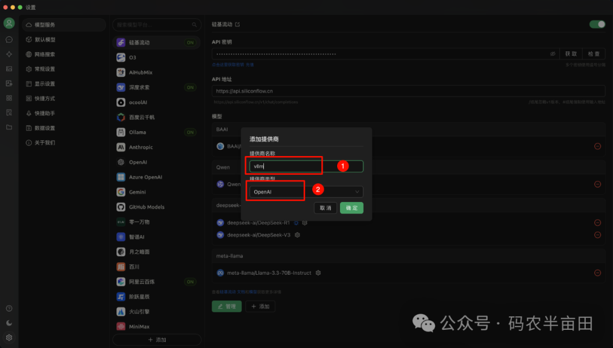Remove DeepSeek-R1 with its minus icon
This screenshot has width=613, height=348.
tap(597, 223)
